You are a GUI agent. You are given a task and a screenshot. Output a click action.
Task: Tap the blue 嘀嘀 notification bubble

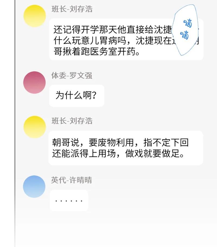click(187, 30)
